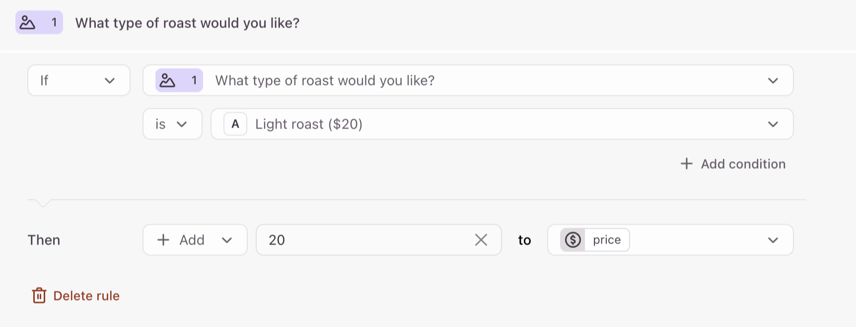Click the input field containing 20
This screenshot has width=856, height=327.
(379, 240)
